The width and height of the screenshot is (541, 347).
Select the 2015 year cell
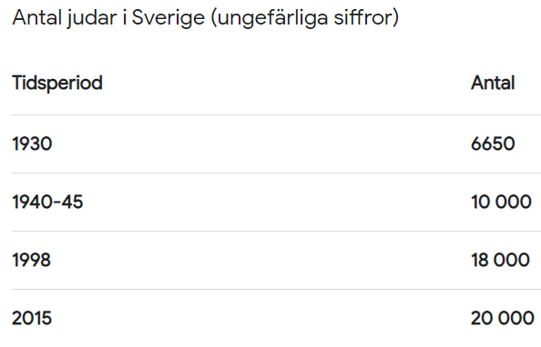(x=32, y=318)
